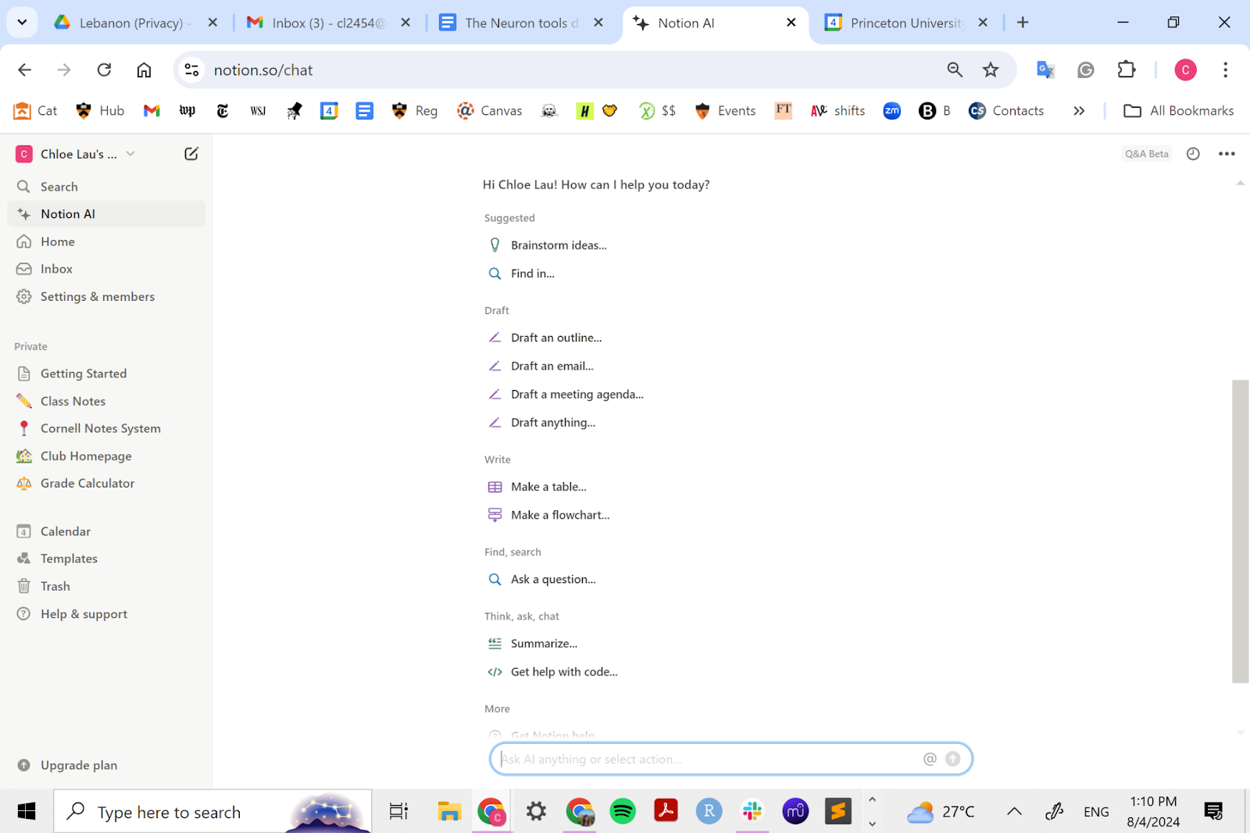
Task: Open Slack from the taskbar
Action: coord(752,812)
